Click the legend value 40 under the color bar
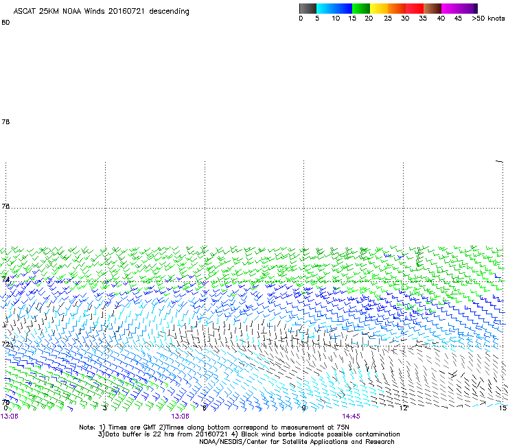This screenshot has height=446, width=508. [x=441, y=19]
